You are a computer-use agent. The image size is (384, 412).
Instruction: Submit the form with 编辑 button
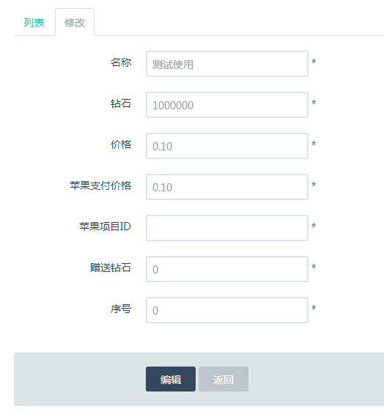tap(171, 379)
